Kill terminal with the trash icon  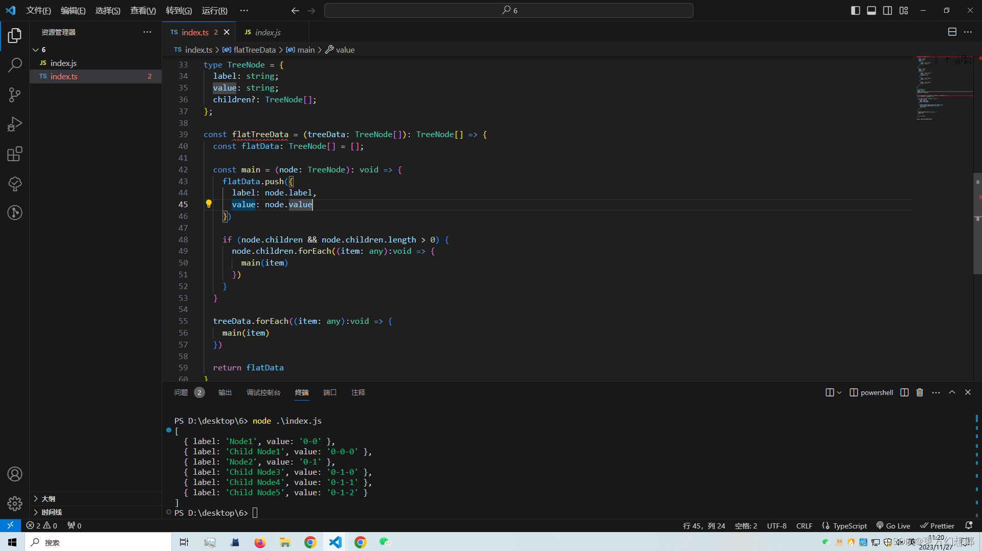[920, 392]
